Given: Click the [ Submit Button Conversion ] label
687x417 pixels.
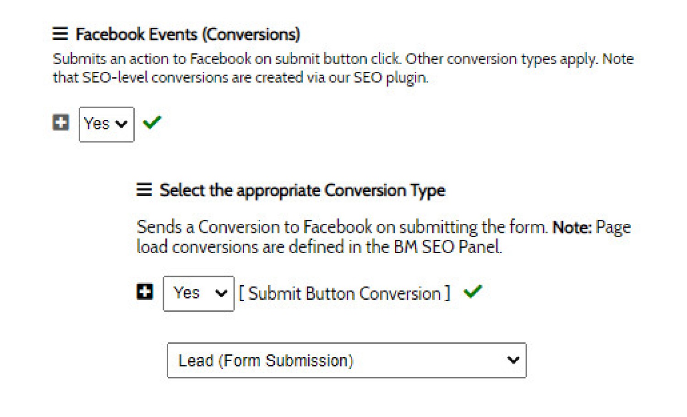Looking at the screenshot, I should (344, 293).
